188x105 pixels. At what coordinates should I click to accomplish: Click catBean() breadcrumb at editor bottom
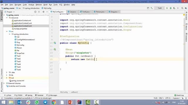click(74, 92)
